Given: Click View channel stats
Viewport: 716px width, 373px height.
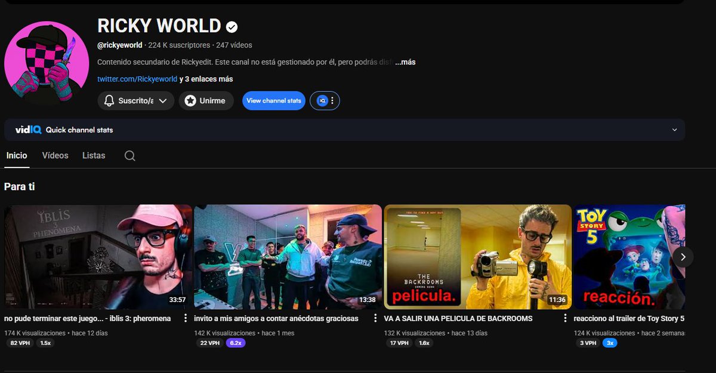Looking at the screenshot, I should [273, 100].
